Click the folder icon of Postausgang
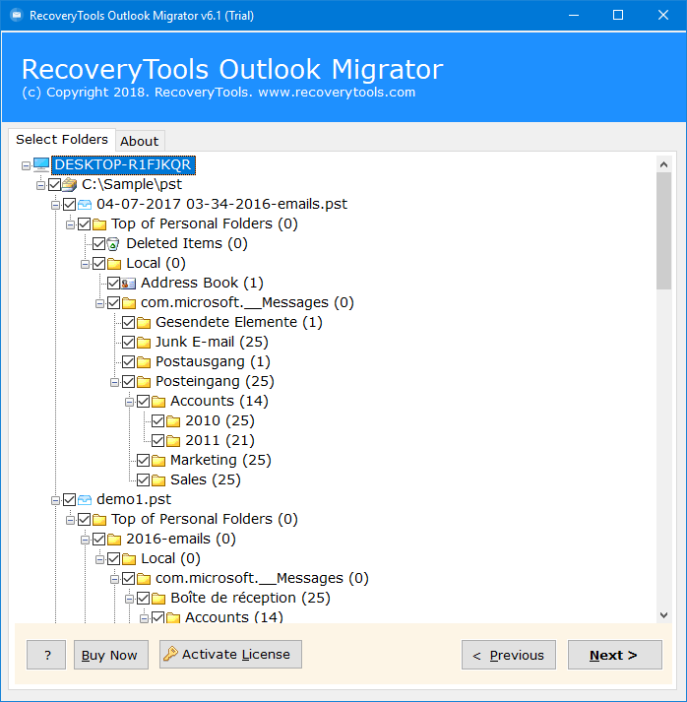Viewport: 687px width, 702px height. 144,361
